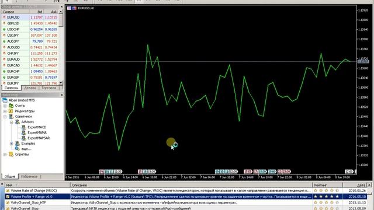Select the USDCHF symbol row

[x=30, y=29]
